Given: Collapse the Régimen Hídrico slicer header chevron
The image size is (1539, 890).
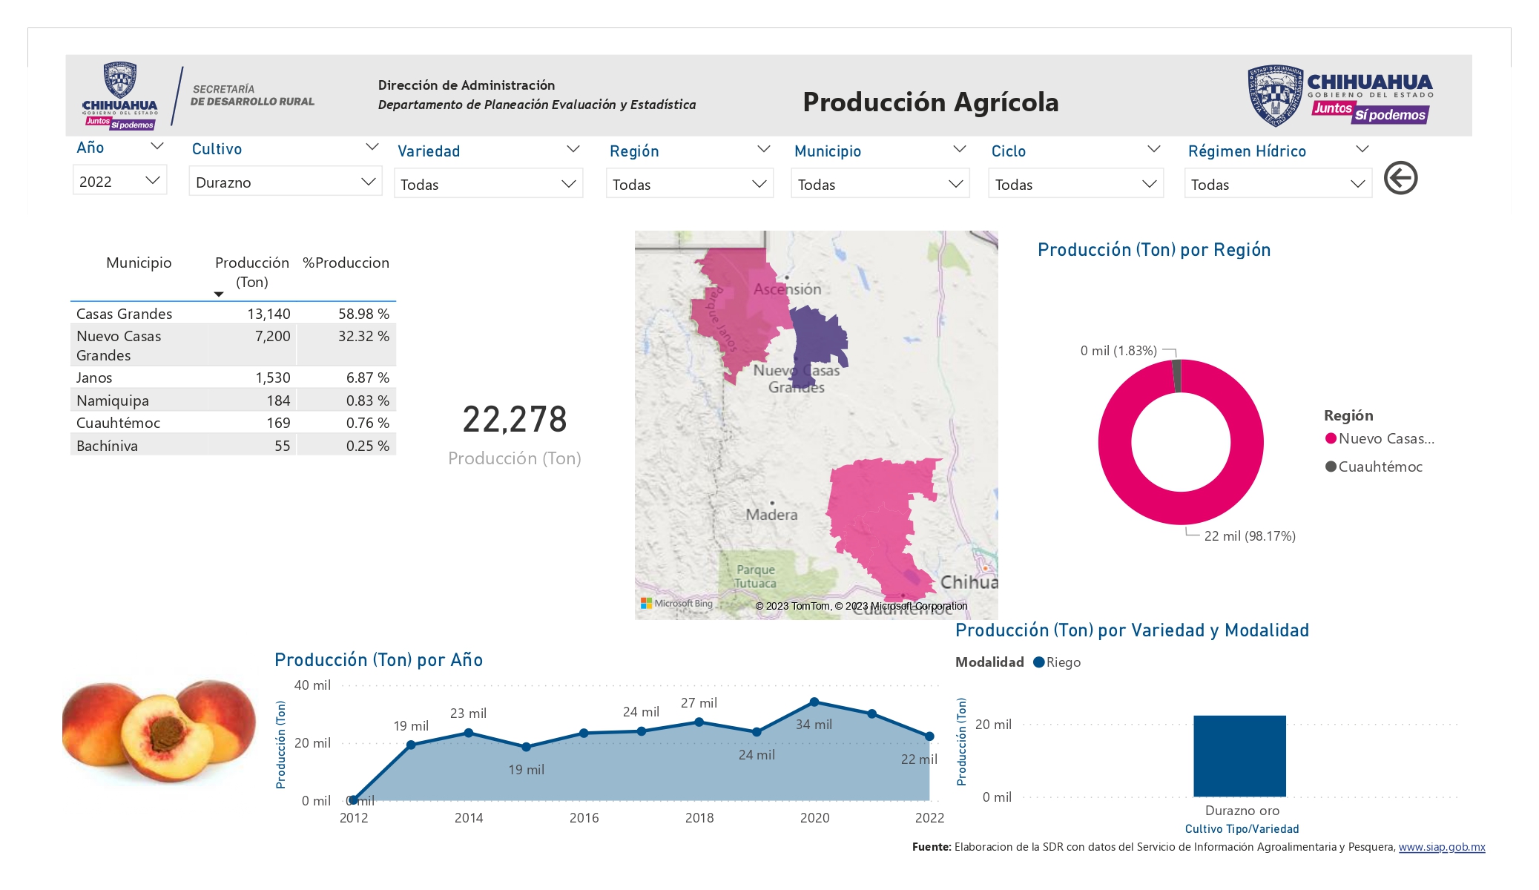Looking at the screenshot, I should pos(1362,149).
